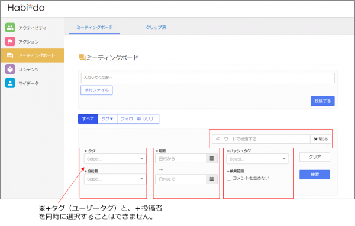
Task: Click the pink アクション flag icon
Action: (10, 41)
